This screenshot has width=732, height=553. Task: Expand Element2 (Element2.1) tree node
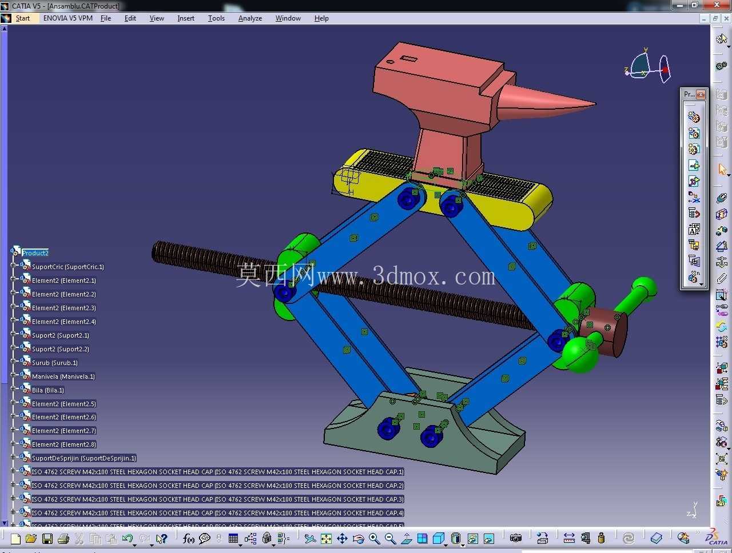click(x=13, y=280)
